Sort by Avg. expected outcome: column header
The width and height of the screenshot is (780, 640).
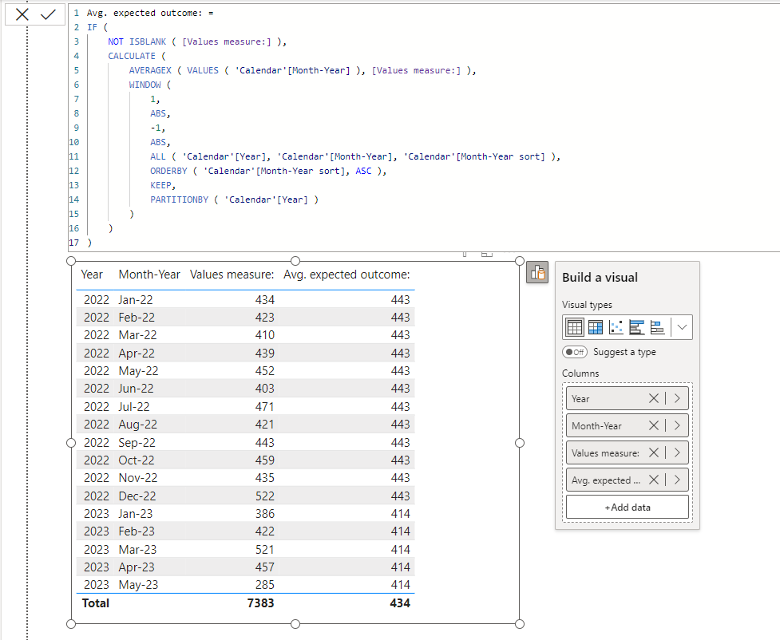point(346,275)
